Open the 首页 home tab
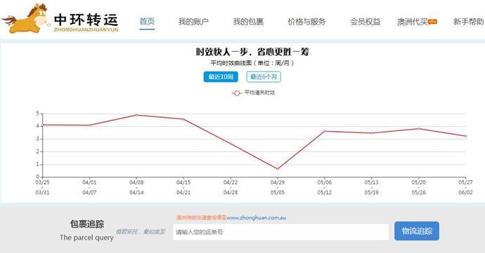485x253 pixels. 147,21
